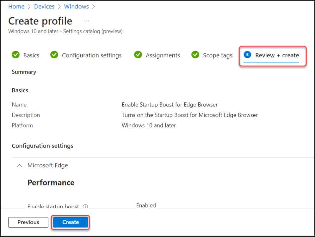The image size is (315, 237).
Task: Click the Summary heading
Action: coord(24,72)
